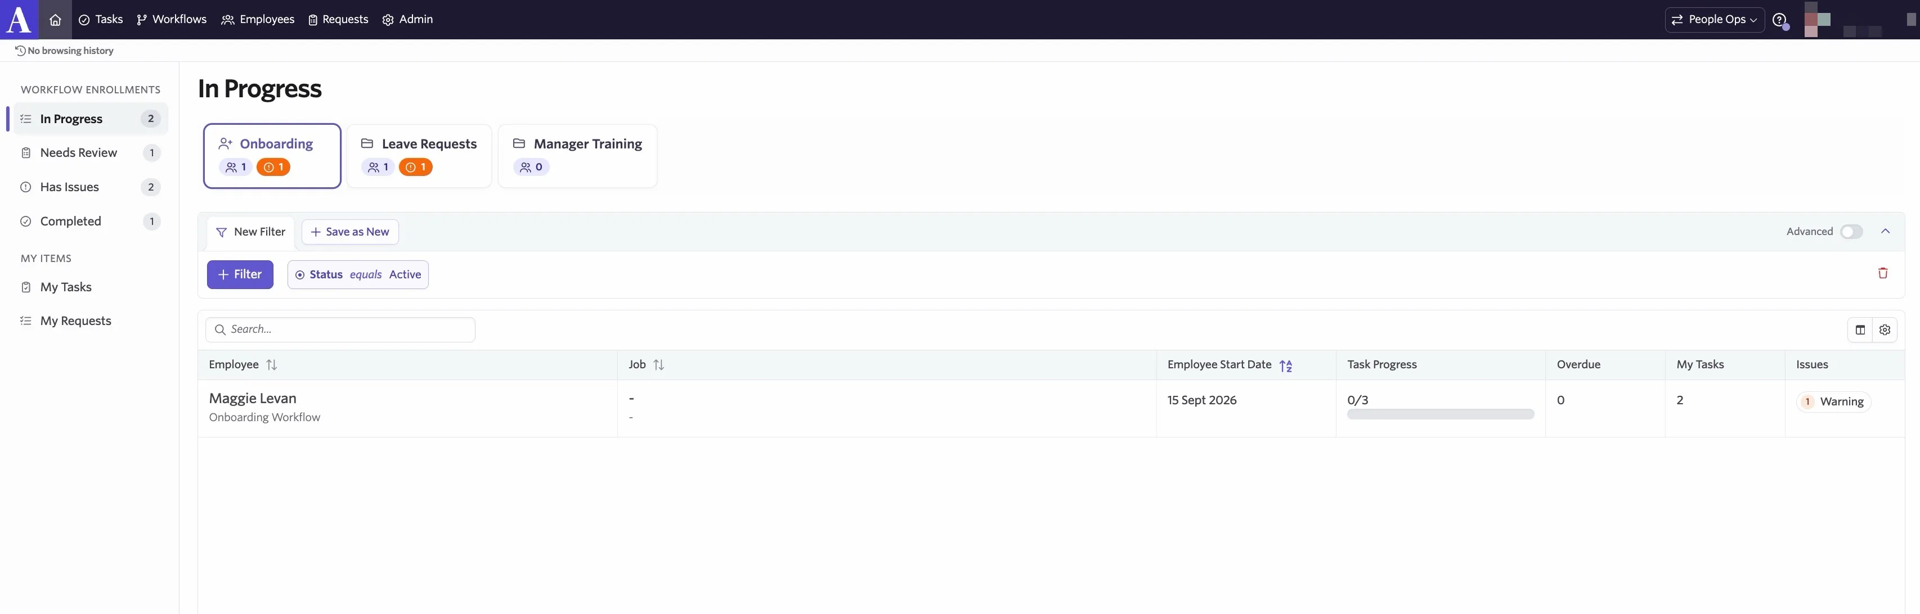Open My Requests in the sidebar
1920x614 pixels.
[90, 321]
